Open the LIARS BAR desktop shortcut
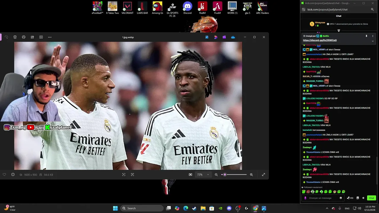This screenshot has width=379, height=213. pyautogui.click(x=142, y=8)
